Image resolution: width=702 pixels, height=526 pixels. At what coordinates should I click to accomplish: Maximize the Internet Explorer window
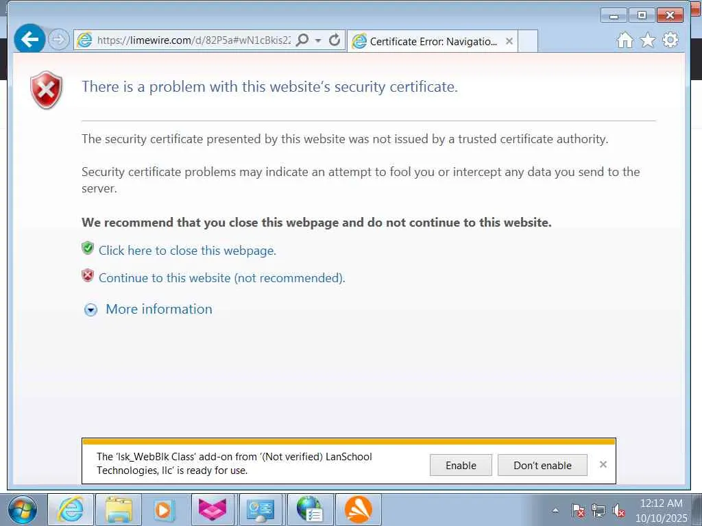pyautogui.click(x=642, y=16)
